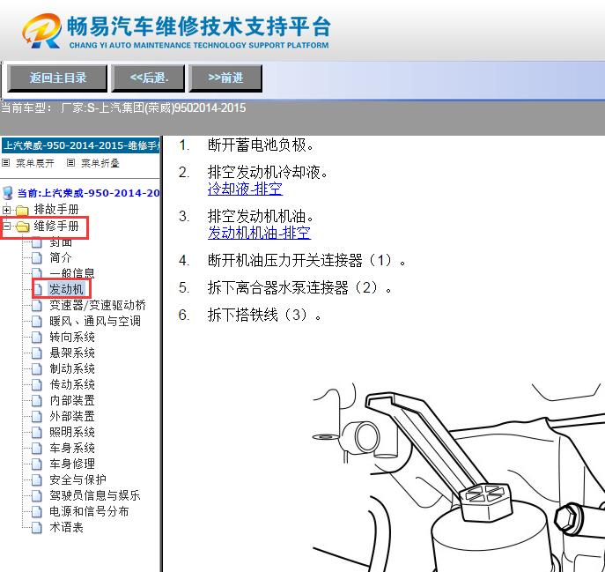Open the 术语表 page

[x=66, y=527]
